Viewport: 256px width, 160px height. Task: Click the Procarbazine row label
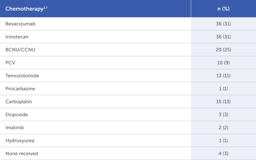click(20, 89)
